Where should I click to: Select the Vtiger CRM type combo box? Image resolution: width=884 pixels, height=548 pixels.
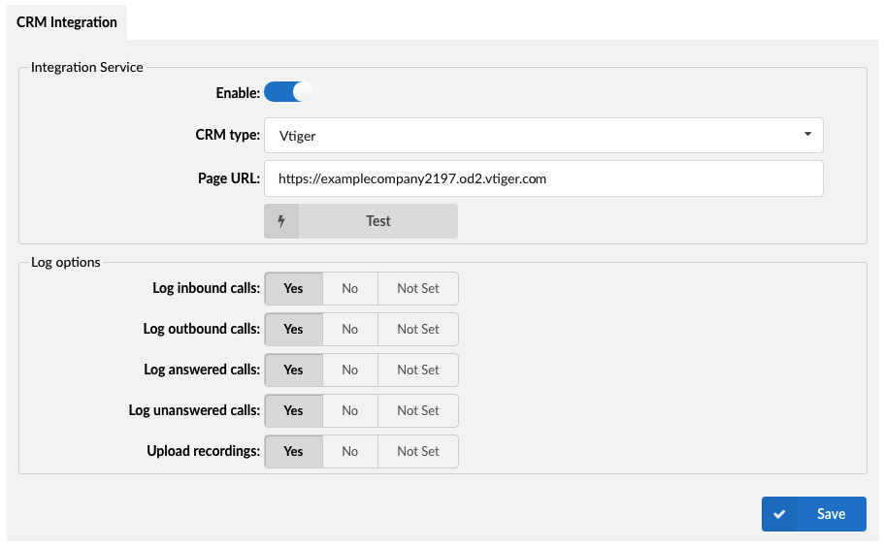tap(543, 136)
